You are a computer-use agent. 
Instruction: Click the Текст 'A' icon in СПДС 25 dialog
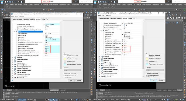(x=103, y=31)
